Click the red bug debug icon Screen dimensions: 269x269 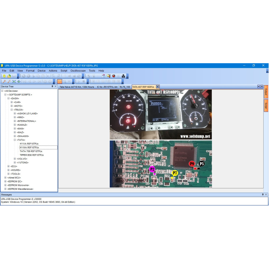114,76
